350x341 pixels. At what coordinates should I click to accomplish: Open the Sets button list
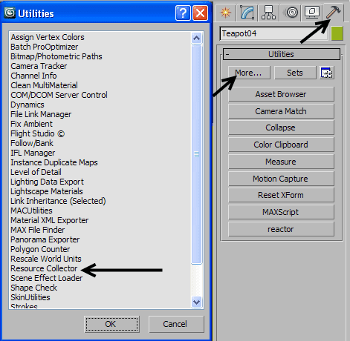[295, 73]
